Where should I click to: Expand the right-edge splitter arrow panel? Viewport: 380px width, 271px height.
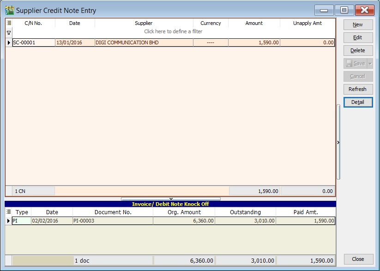pos(338,142)
